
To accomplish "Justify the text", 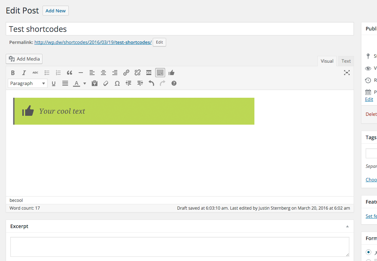I will point(65,83).
